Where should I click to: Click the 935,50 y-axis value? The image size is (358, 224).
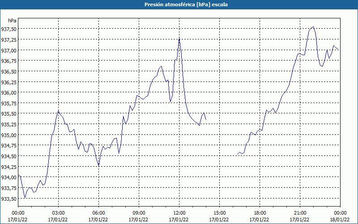(x=9, y=114)
